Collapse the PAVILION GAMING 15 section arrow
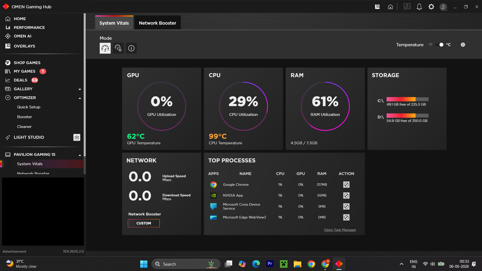482x271 pixels. point(80,155)
